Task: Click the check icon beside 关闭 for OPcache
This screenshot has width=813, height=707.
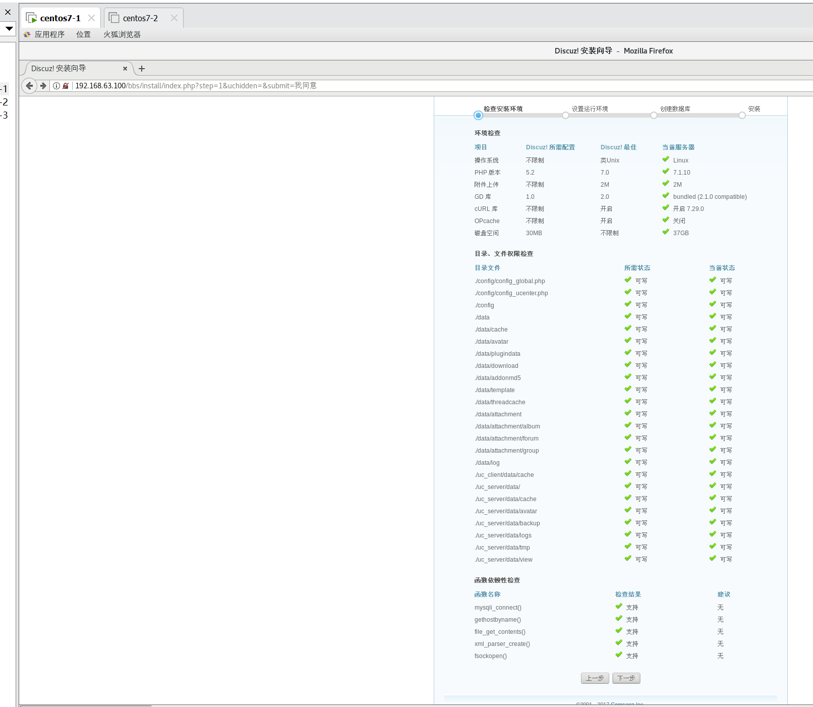Action: (666, 220)
